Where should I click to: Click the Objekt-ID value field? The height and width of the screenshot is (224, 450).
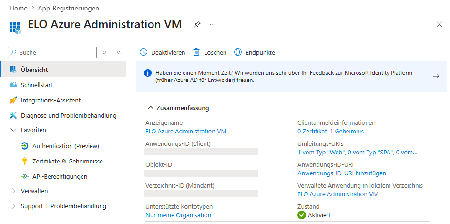tap(201, 173)
